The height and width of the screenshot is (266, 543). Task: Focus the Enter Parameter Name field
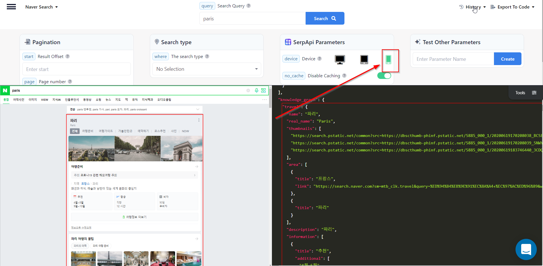[x=453, y=59]
